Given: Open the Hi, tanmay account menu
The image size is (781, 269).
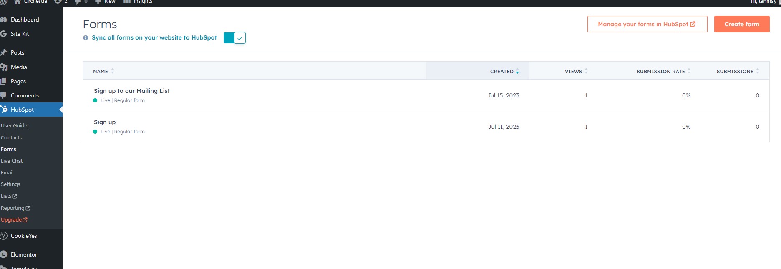Looking at the screenshot, I should (763, 2).
